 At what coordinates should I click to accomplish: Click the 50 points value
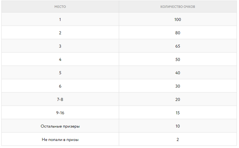pyautogui.click(x=178, y=59)
